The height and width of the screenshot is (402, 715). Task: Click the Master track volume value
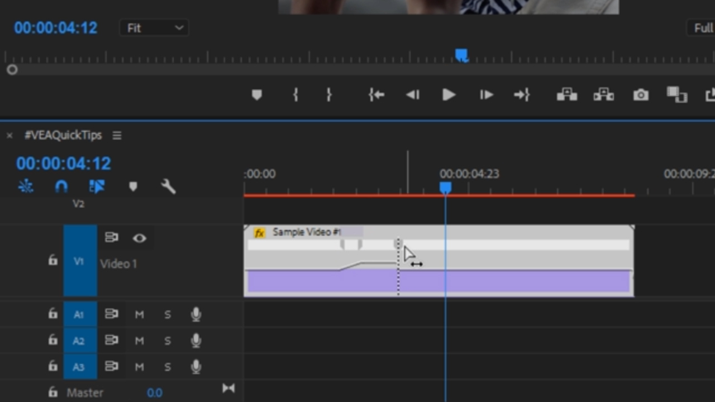click(x=155, y=393)
